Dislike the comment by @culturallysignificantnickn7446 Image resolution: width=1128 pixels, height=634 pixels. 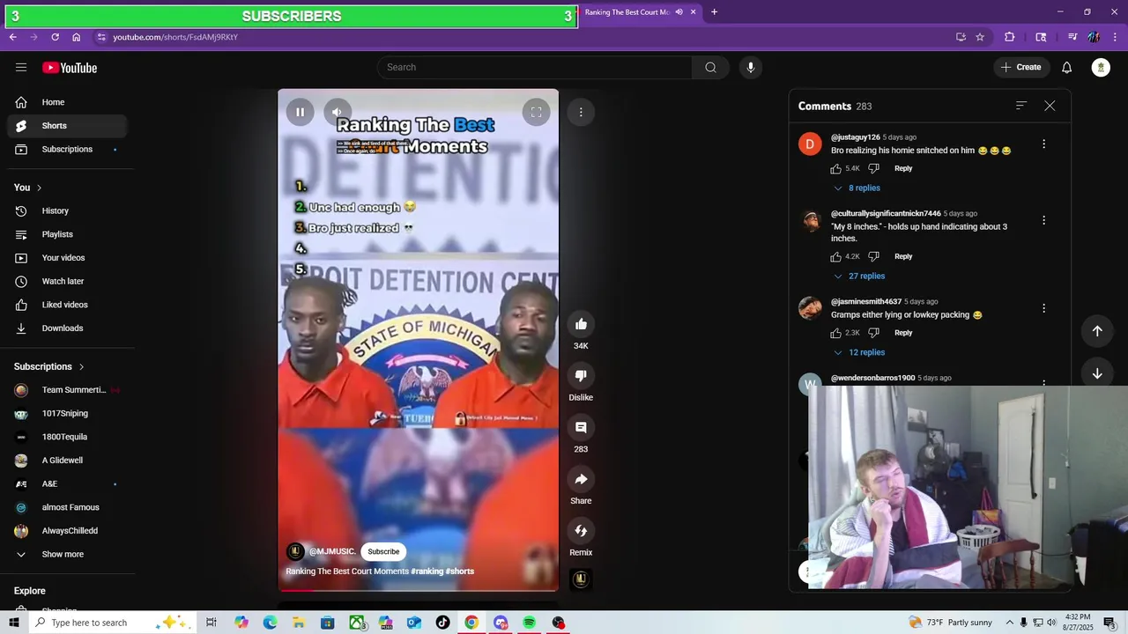(873, 256)
